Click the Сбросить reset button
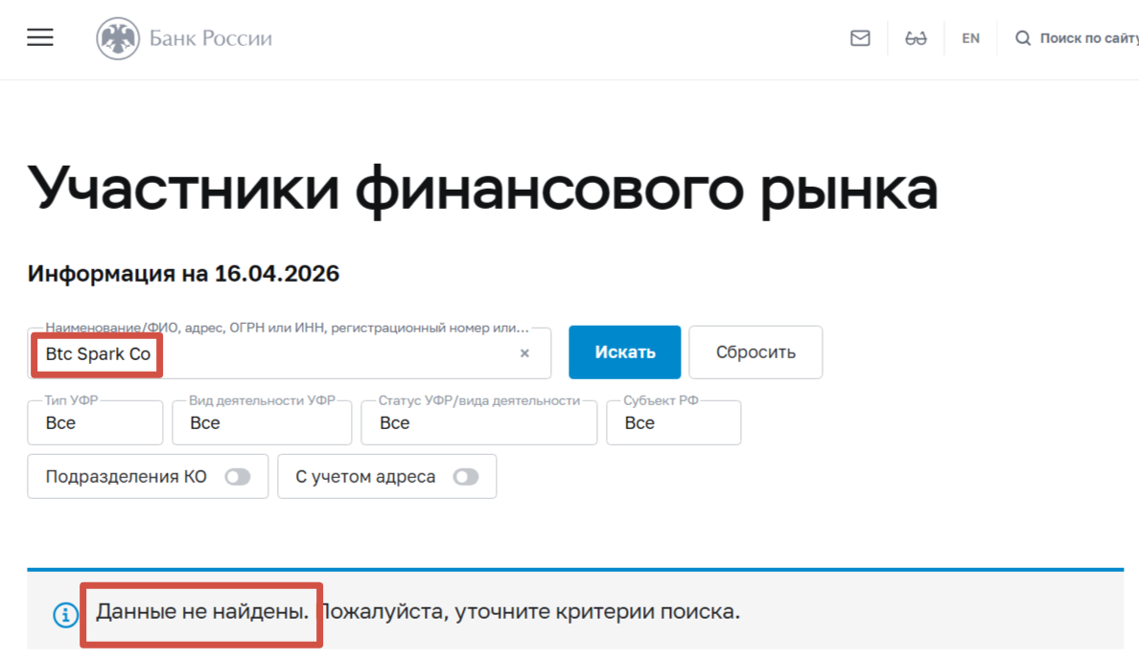 click(755, 352)
